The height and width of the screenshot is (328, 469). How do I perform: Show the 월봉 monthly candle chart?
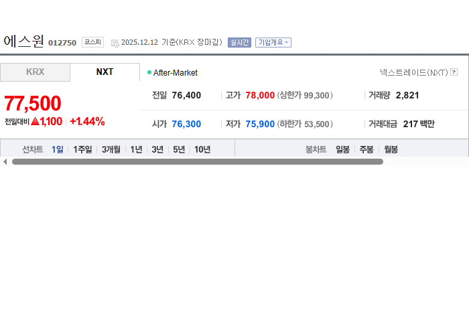[x=391, y=149]
